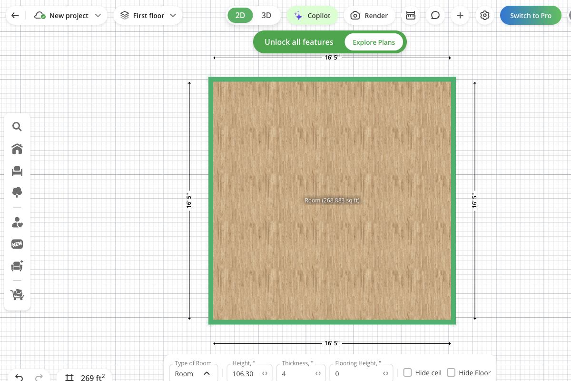Select the ruler measure tool icon
571x381 pixels.
(x=410, y=15)
